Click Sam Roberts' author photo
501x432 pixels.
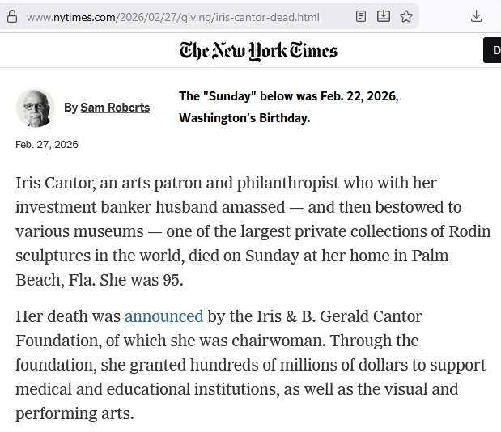(35, 108)
